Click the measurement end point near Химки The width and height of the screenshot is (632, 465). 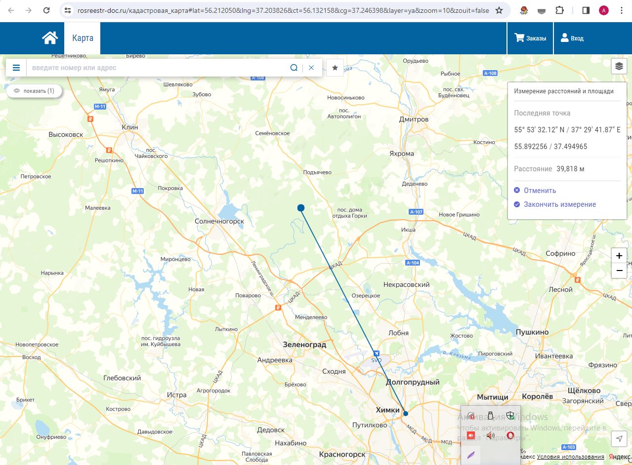pyautogui.click(x=405, y=413)
